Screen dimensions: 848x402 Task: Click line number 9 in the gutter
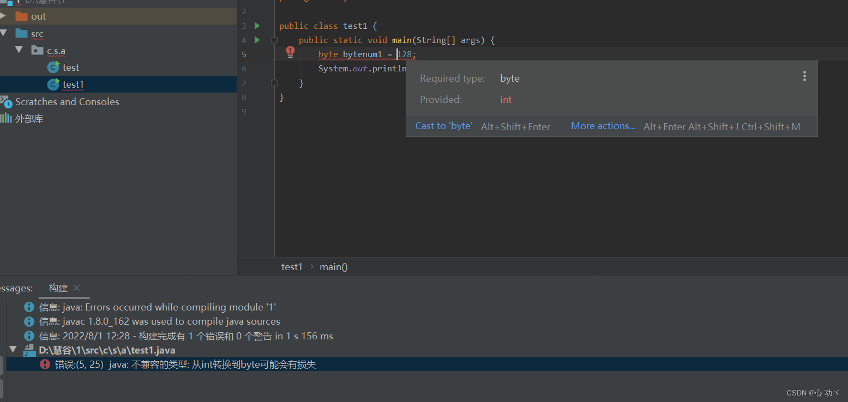click(x=244, y=112)
